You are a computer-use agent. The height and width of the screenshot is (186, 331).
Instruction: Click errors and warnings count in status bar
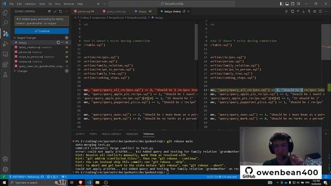(52, 177)
